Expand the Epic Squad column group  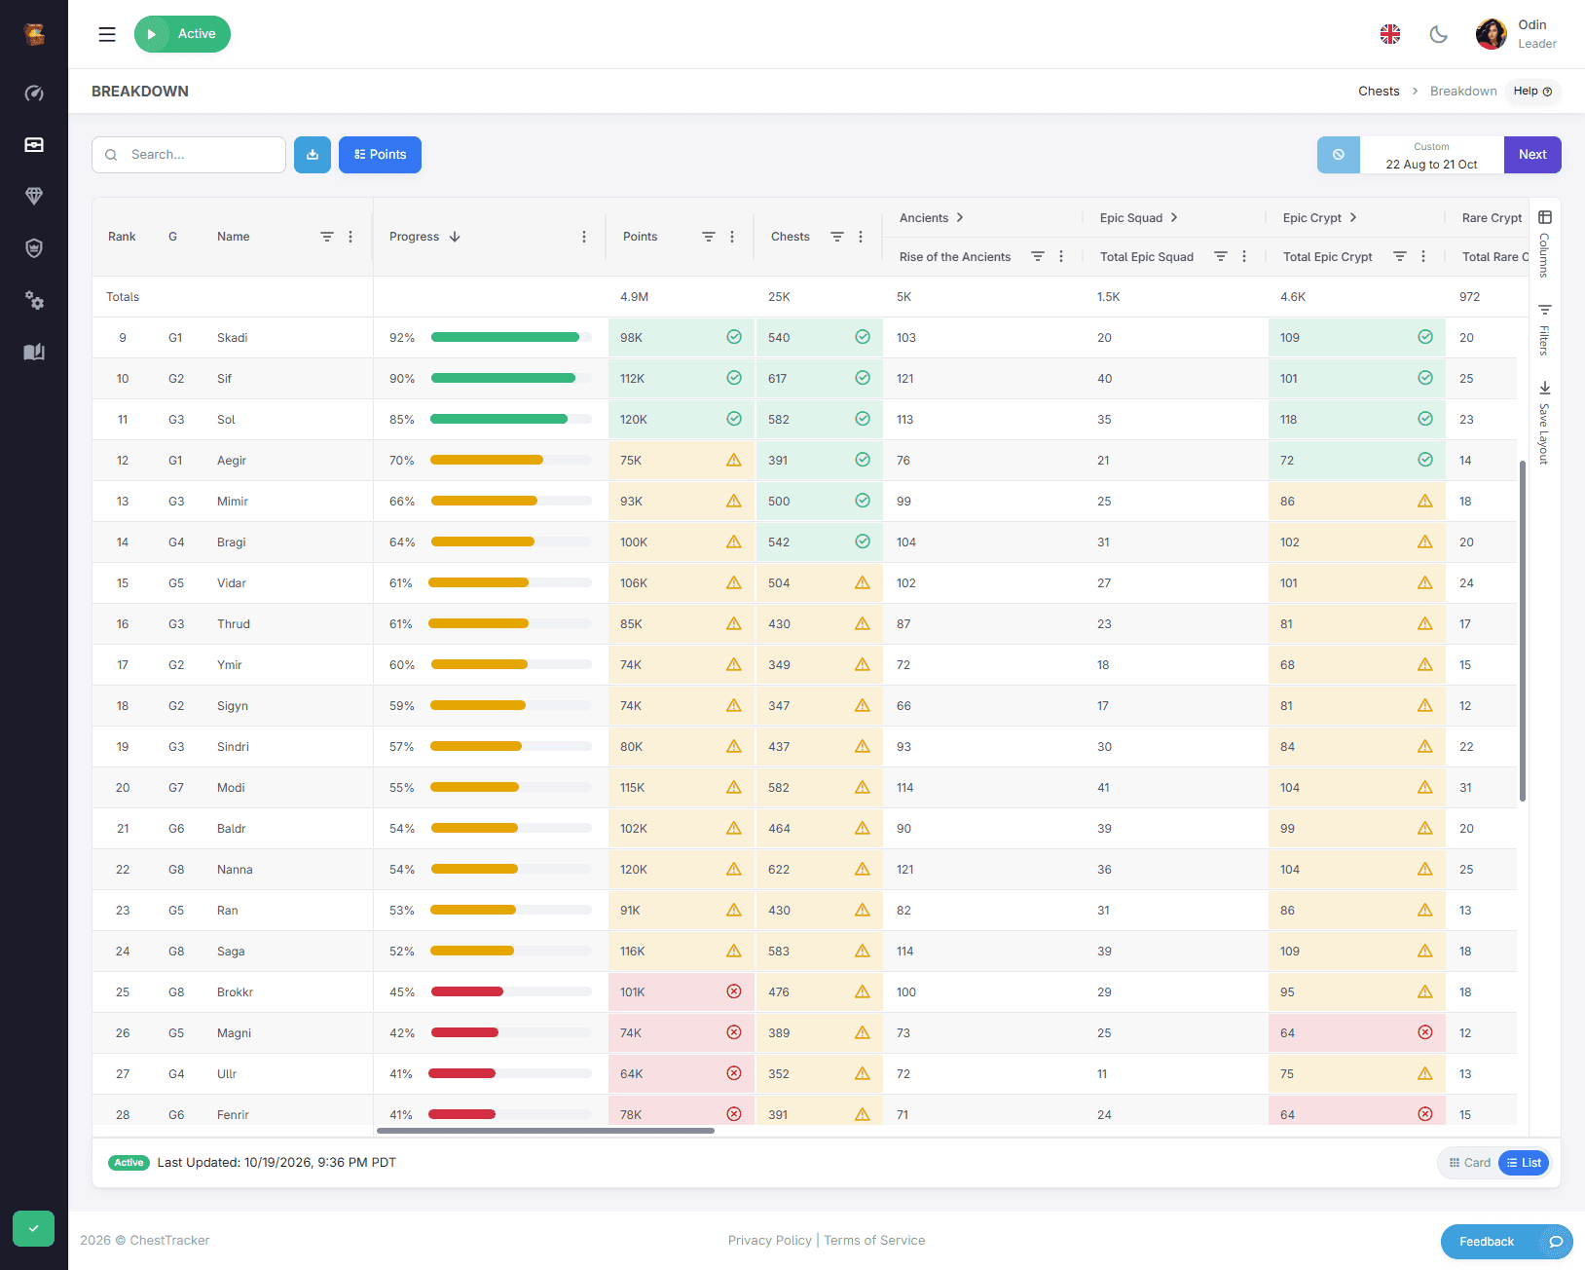pos(1174,218)
